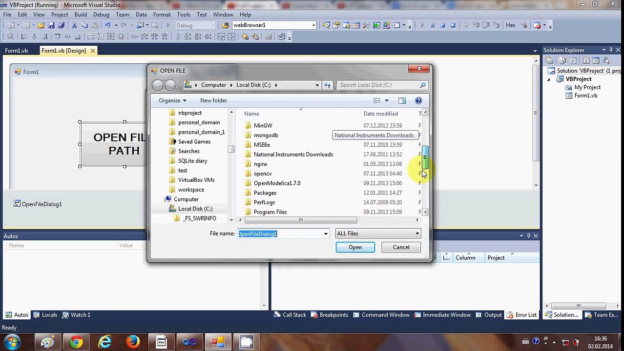Click the Open button in dialog
624x351 pixels.
pyautogui.click(x=355, y=247)
